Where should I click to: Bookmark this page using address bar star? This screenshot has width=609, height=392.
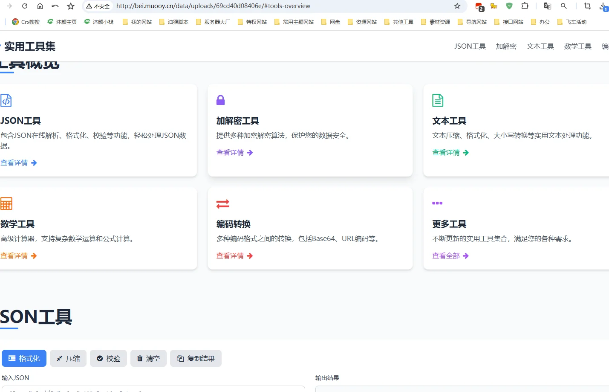tap(457, 6)
